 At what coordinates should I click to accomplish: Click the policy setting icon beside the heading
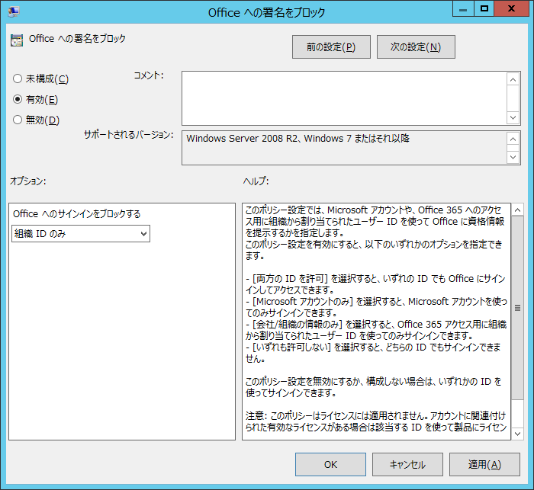pyautogui.click(x=17, y=40)
